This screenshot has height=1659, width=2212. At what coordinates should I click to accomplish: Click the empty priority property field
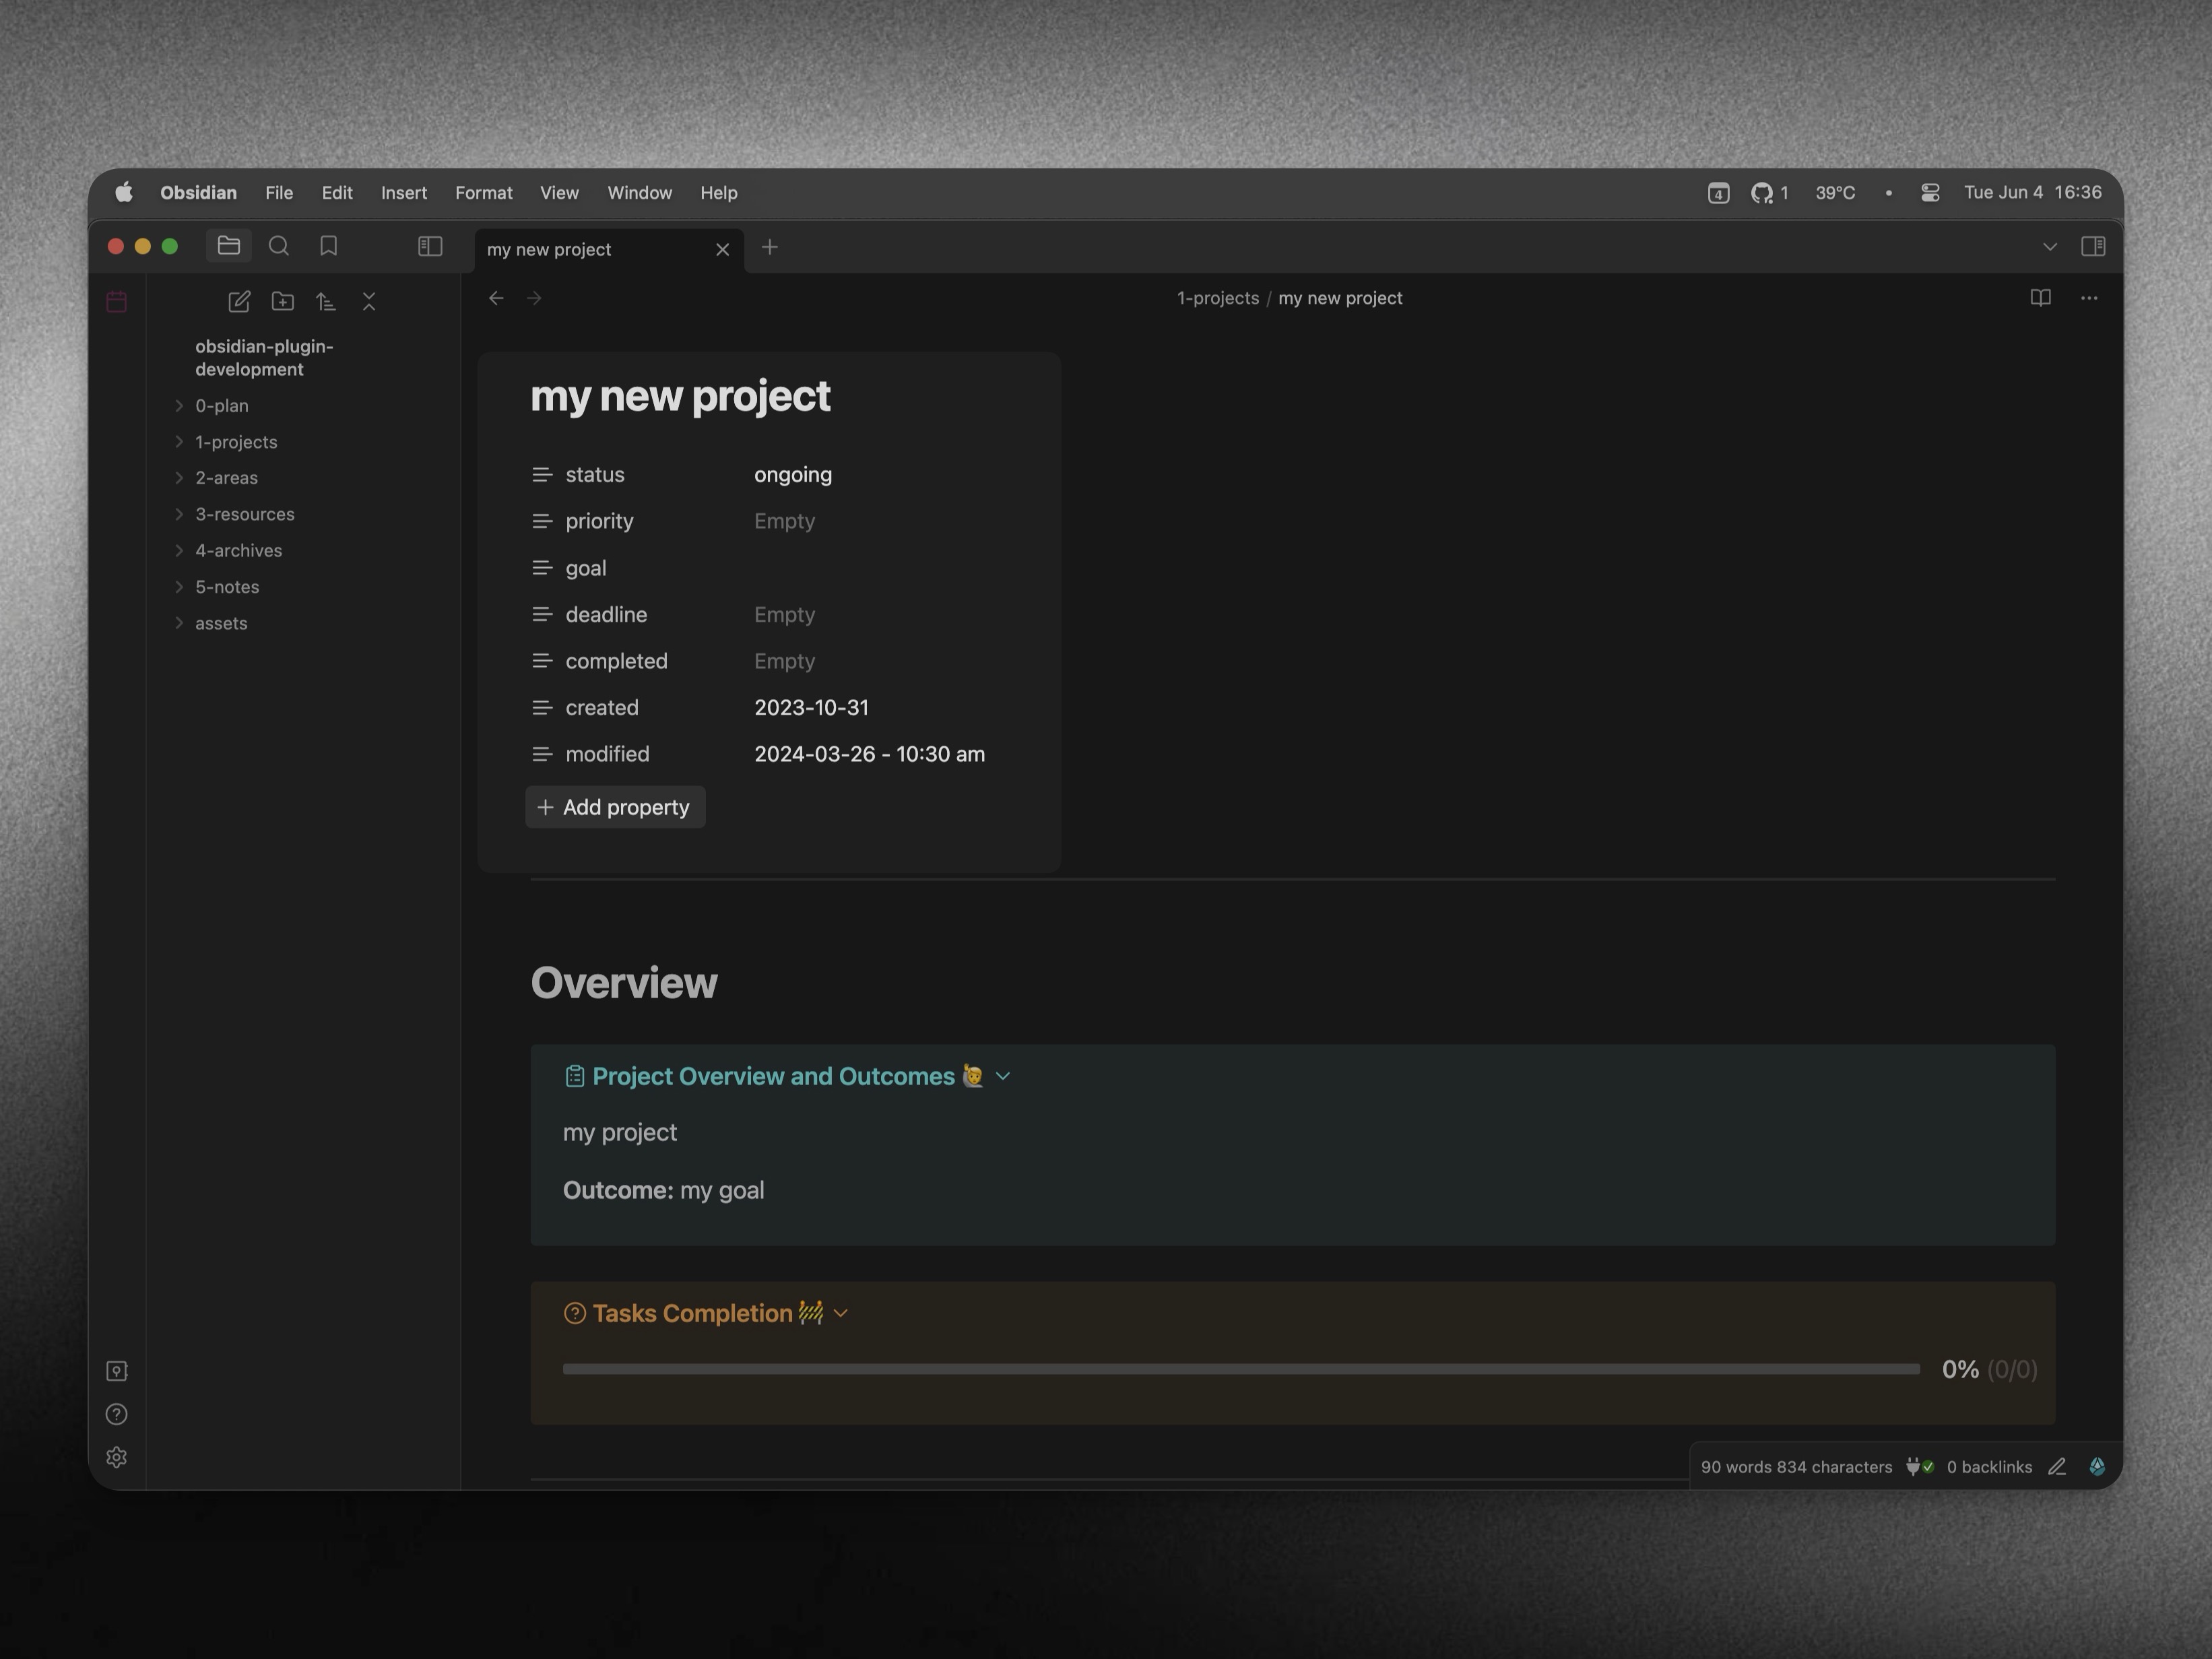[785, 521]
